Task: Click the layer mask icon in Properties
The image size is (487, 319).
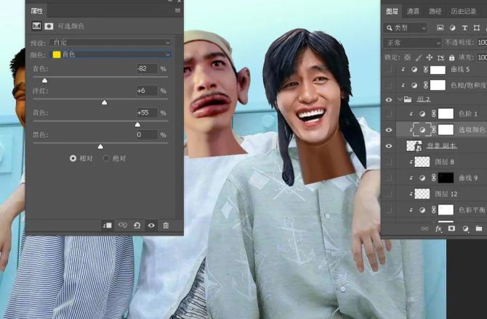Action: [49, 26]
